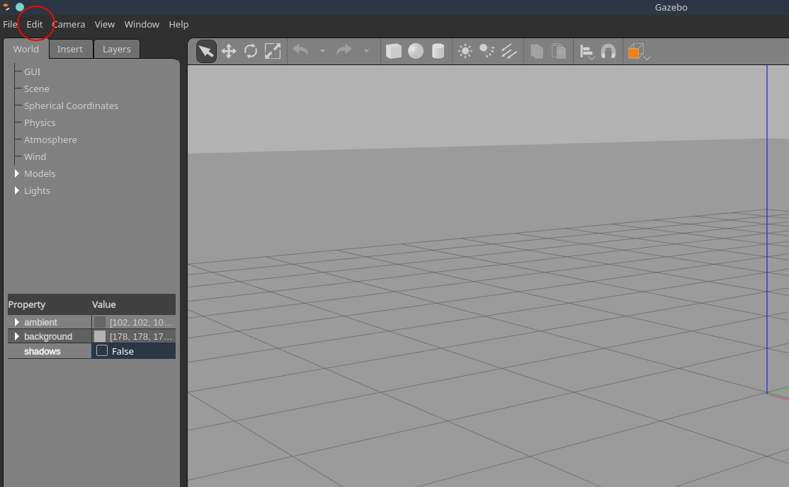Screen dimensions: 789x487
Task: Select Wind in the world tree
Action: (35, 157)
